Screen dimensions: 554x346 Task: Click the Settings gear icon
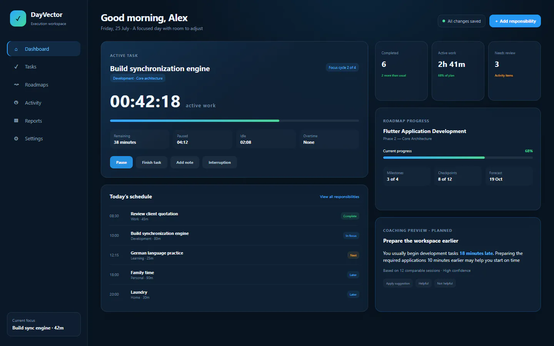[16, 138]
